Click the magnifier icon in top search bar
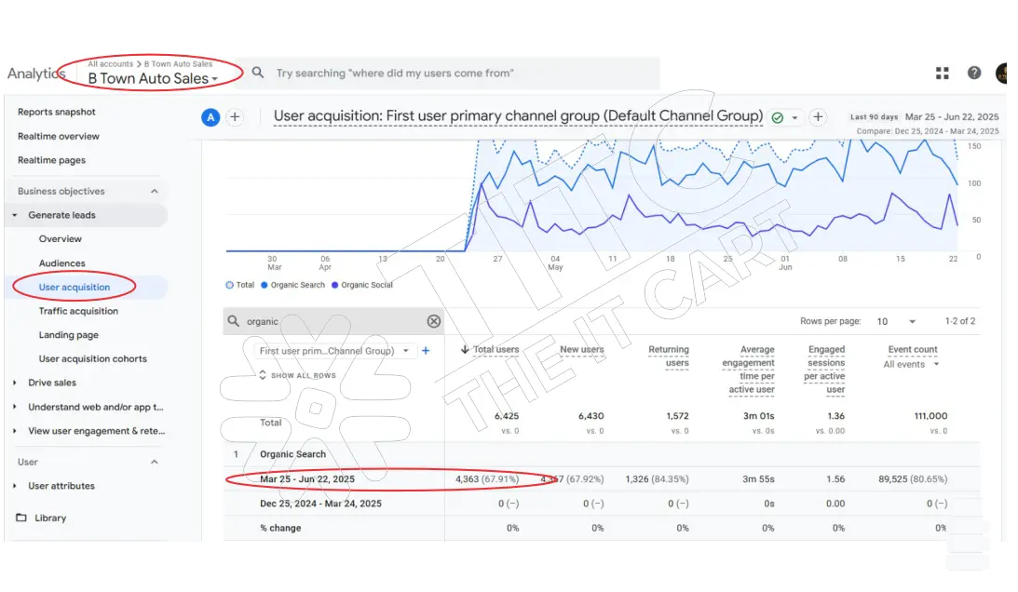This screenshot has width=1018, height=592. pos(258,73)
